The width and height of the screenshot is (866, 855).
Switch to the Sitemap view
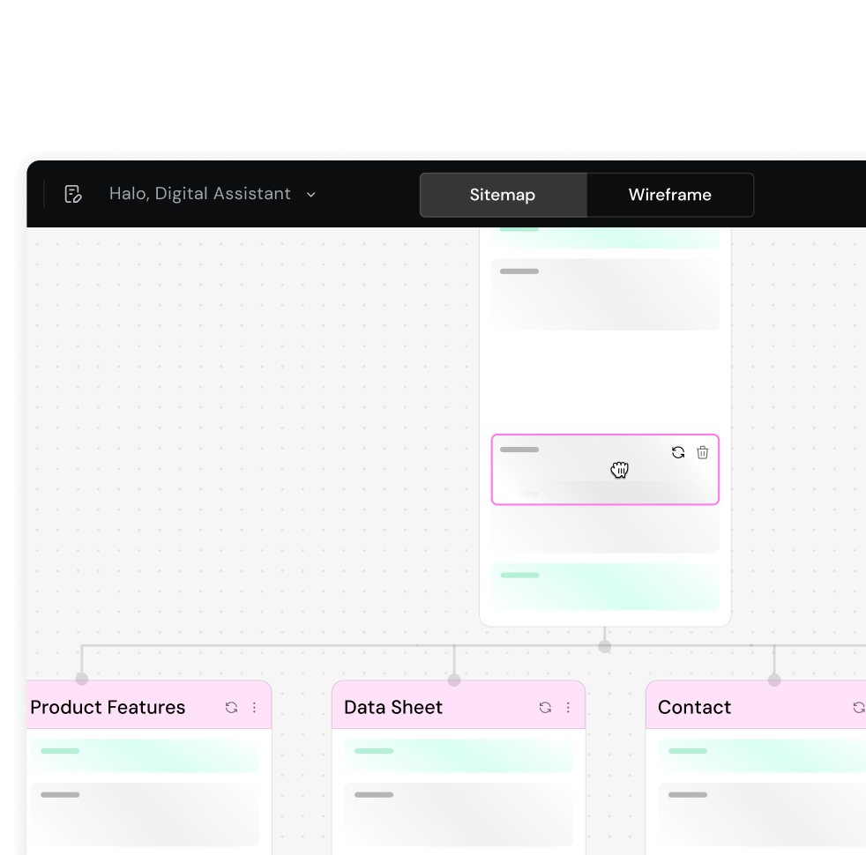point(502,195)
